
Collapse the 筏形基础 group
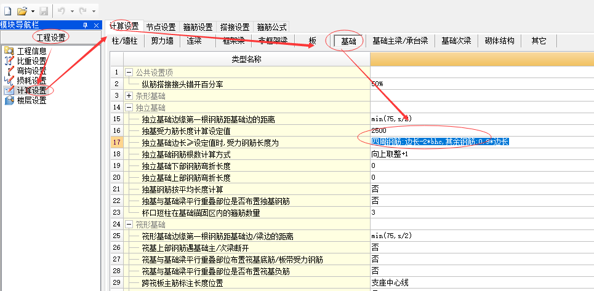[129, 225]
